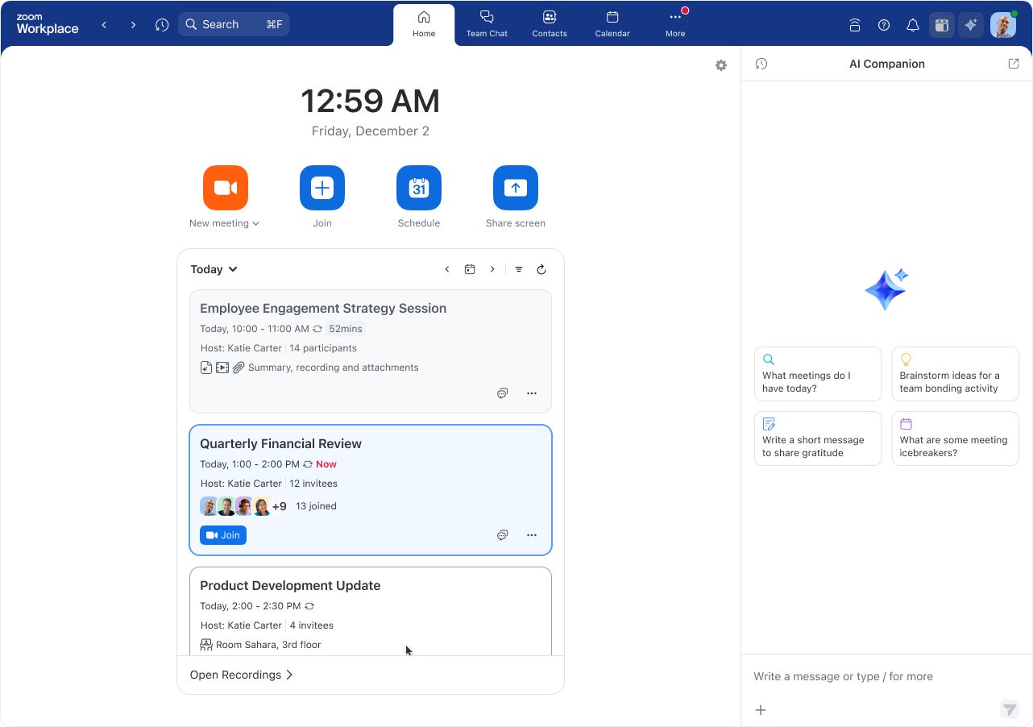Screen dimensions: 1033x727
Task: Select 'What meetings do I have today?' prompt
Action: click(818, 374)
